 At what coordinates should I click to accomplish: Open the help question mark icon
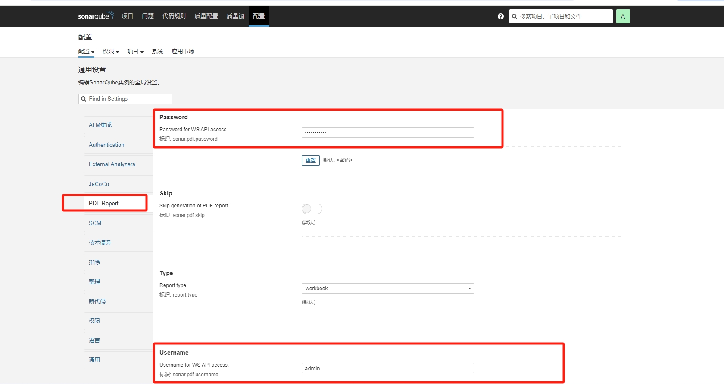tap(500, 16)
